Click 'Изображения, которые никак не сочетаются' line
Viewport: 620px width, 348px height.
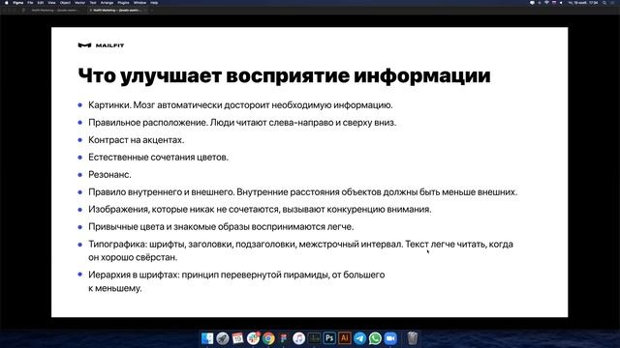tap(260, 210)
